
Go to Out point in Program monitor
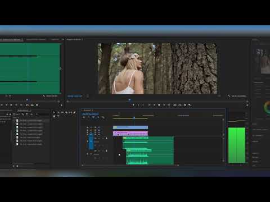pos(169,105)
